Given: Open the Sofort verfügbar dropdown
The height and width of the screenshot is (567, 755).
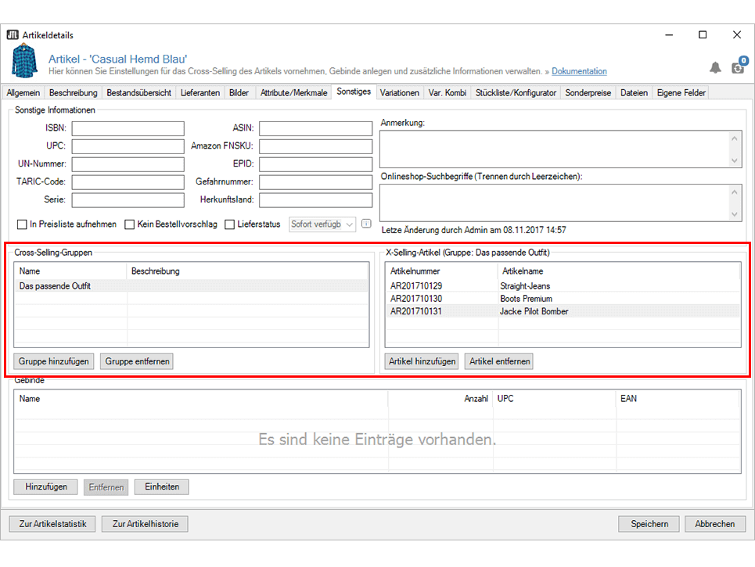Looking at the screenshot, I should 322,224.
